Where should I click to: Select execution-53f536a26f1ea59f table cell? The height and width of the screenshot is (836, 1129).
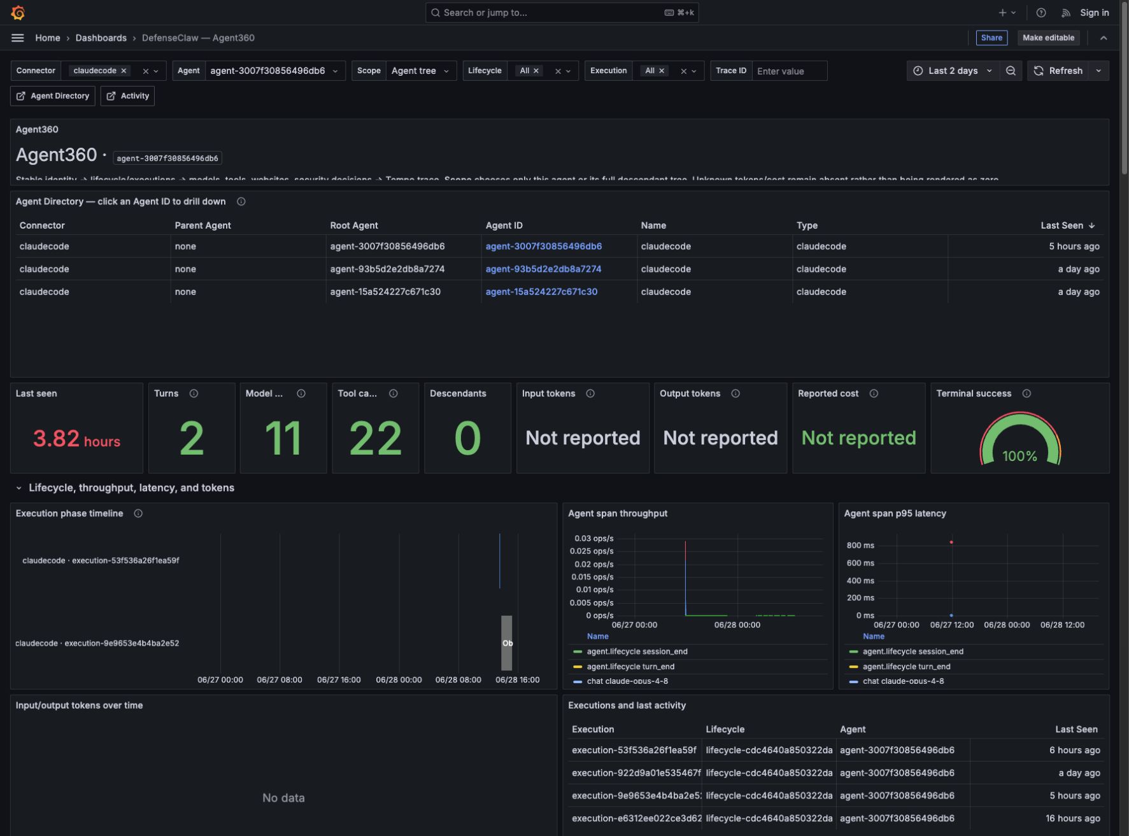point(634,750)
